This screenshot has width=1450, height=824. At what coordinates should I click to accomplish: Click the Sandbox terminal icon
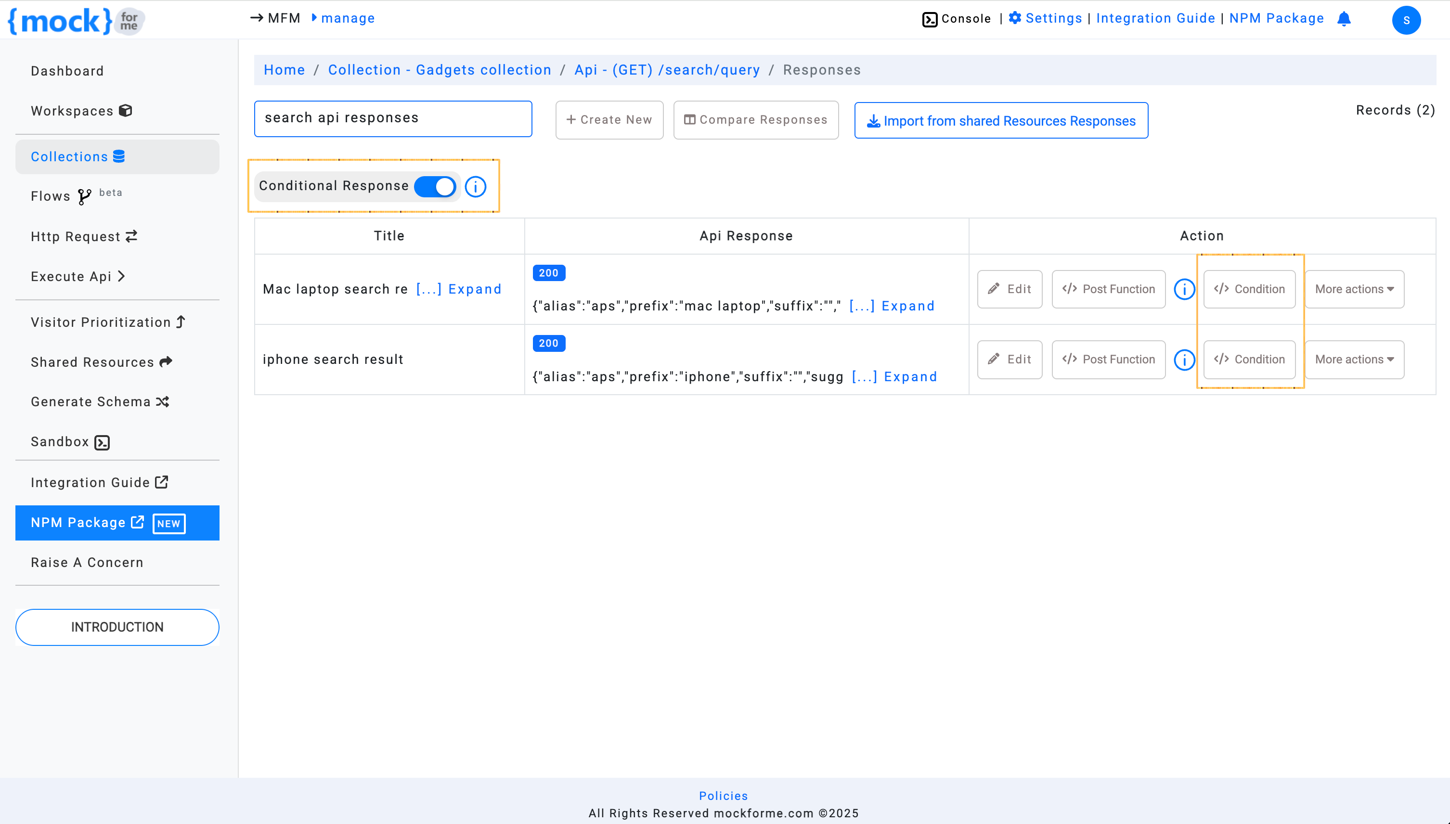(x=102, y=442)
